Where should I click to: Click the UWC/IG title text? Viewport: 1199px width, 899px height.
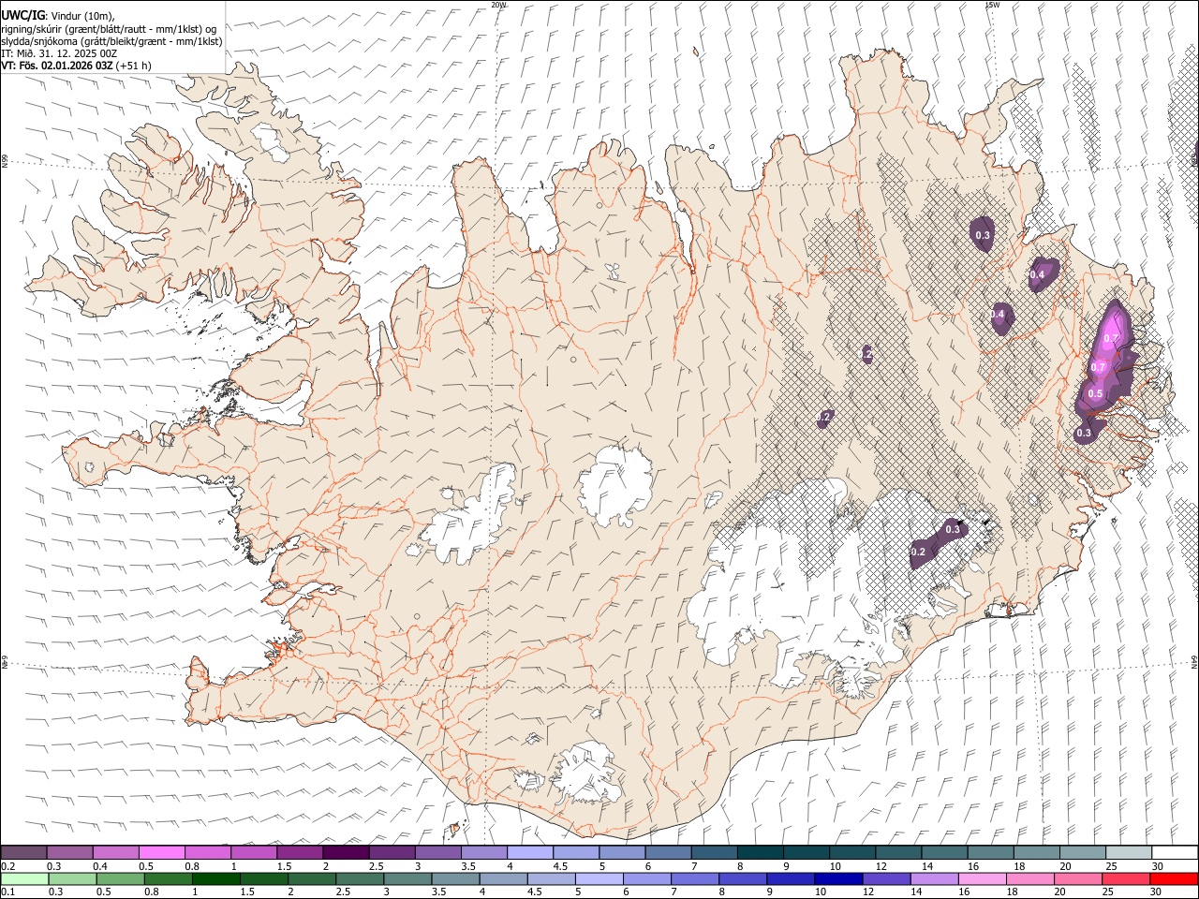coord(22,14)
